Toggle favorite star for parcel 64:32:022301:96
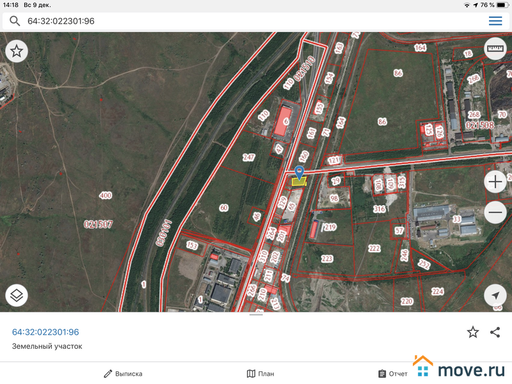The width and height of the screenshot is (512, 384). pyautogui.click(x=472, y=332)
